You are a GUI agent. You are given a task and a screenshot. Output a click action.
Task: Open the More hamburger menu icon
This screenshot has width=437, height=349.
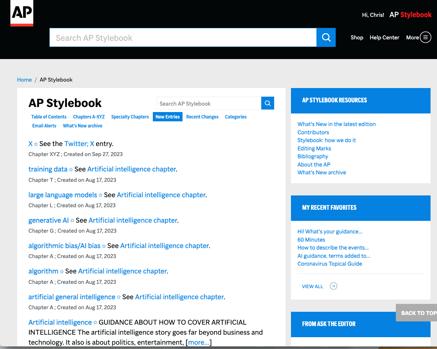[x=426, y=37]
